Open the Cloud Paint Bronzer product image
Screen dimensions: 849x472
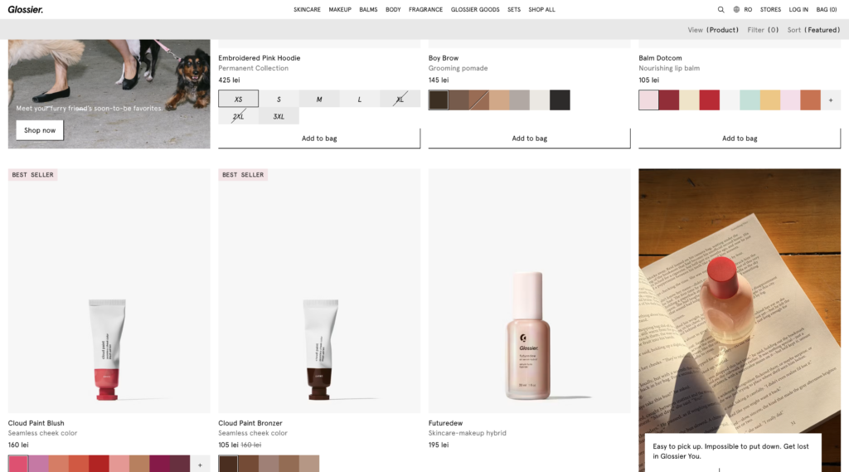point(319,290)
